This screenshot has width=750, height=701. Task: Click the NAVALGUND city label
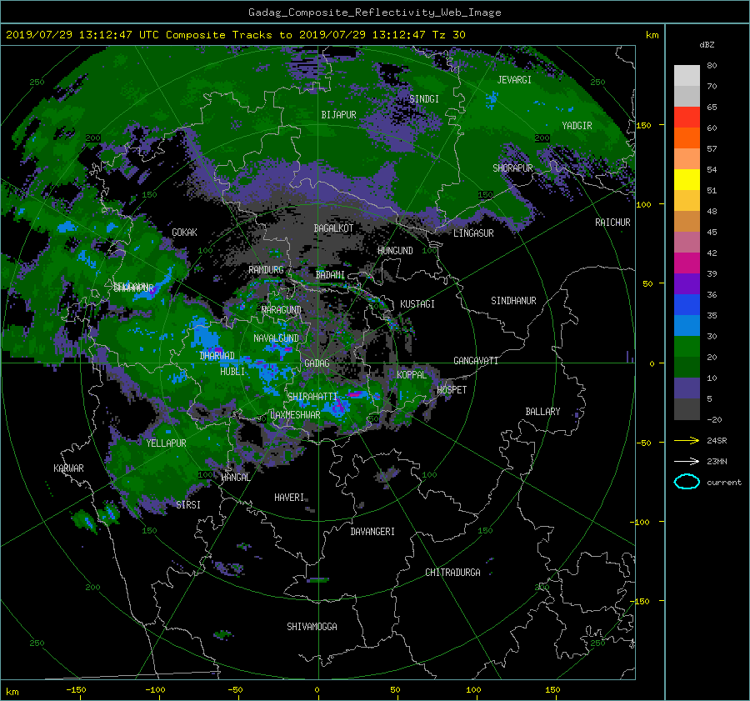(276, 338)
